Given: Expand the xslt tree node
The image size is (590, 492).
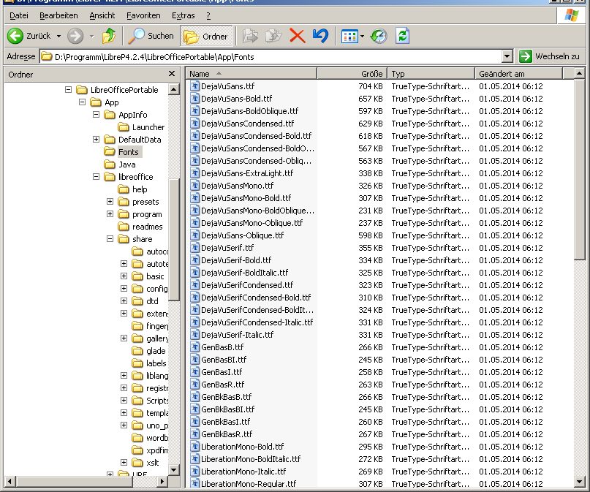Looking at the screenshot, I should [124, 462].
